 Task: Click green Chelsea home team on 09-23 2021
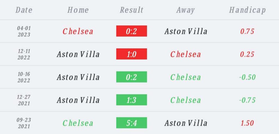78,123
